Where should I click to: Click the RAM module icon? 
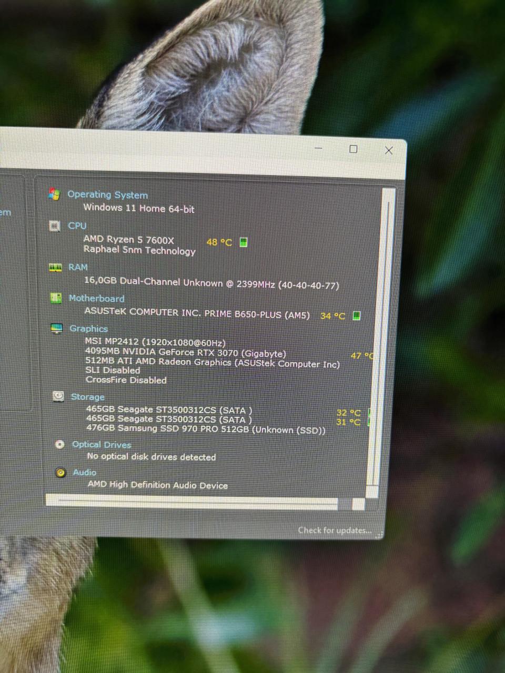coord(55,268)
